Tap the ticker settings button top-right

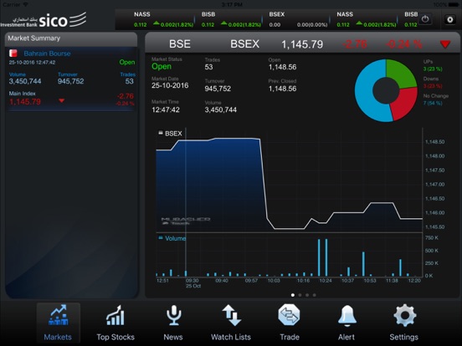[450, 19]
